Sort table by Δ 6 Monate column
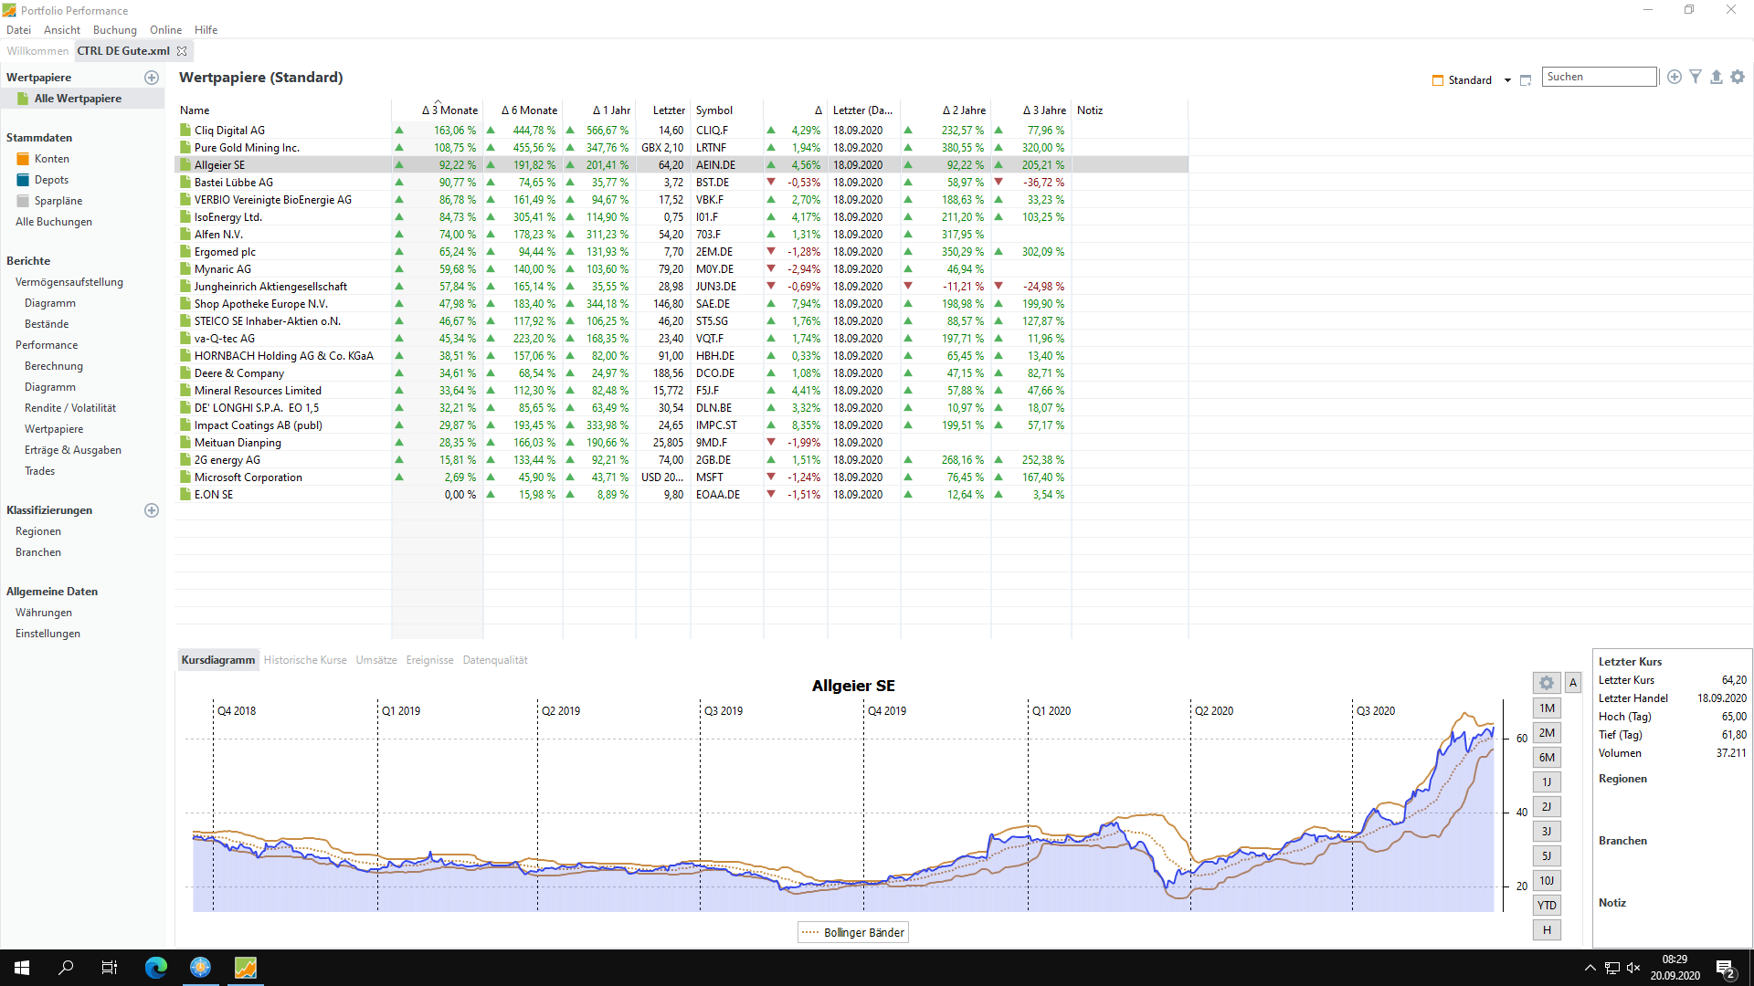Viewport: 1754px width, 986px height. click(523, 110)
